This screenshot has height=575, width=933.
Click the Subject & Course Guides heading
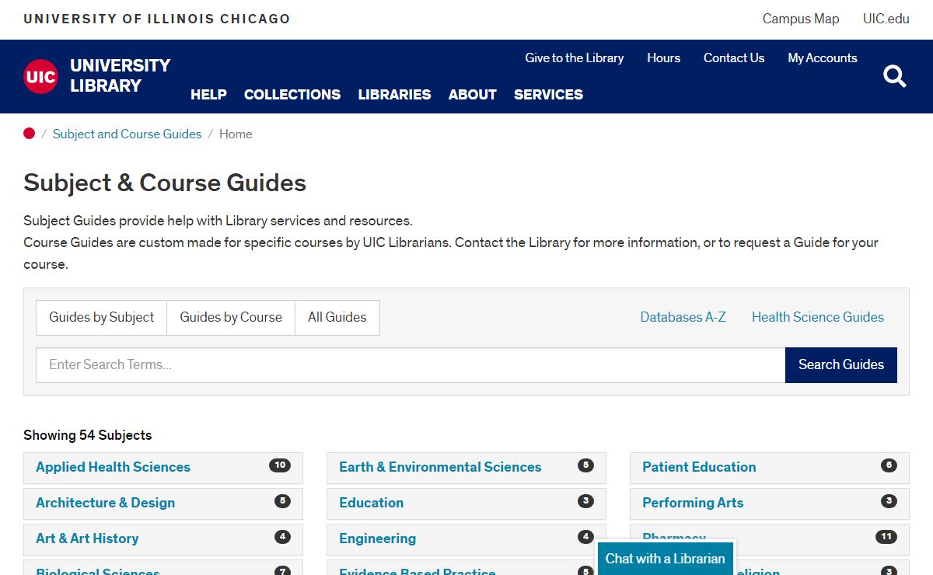[x=165, y=183]
